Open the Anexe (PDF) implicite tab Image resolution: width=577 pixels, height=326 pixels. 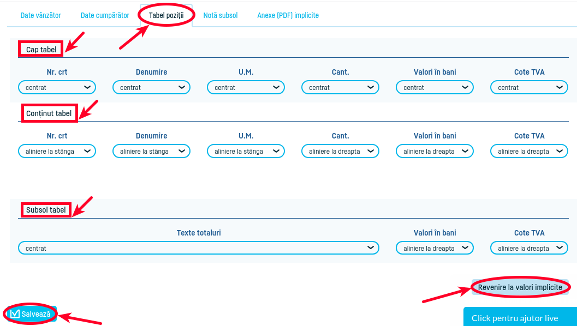(x=288, y=15)
